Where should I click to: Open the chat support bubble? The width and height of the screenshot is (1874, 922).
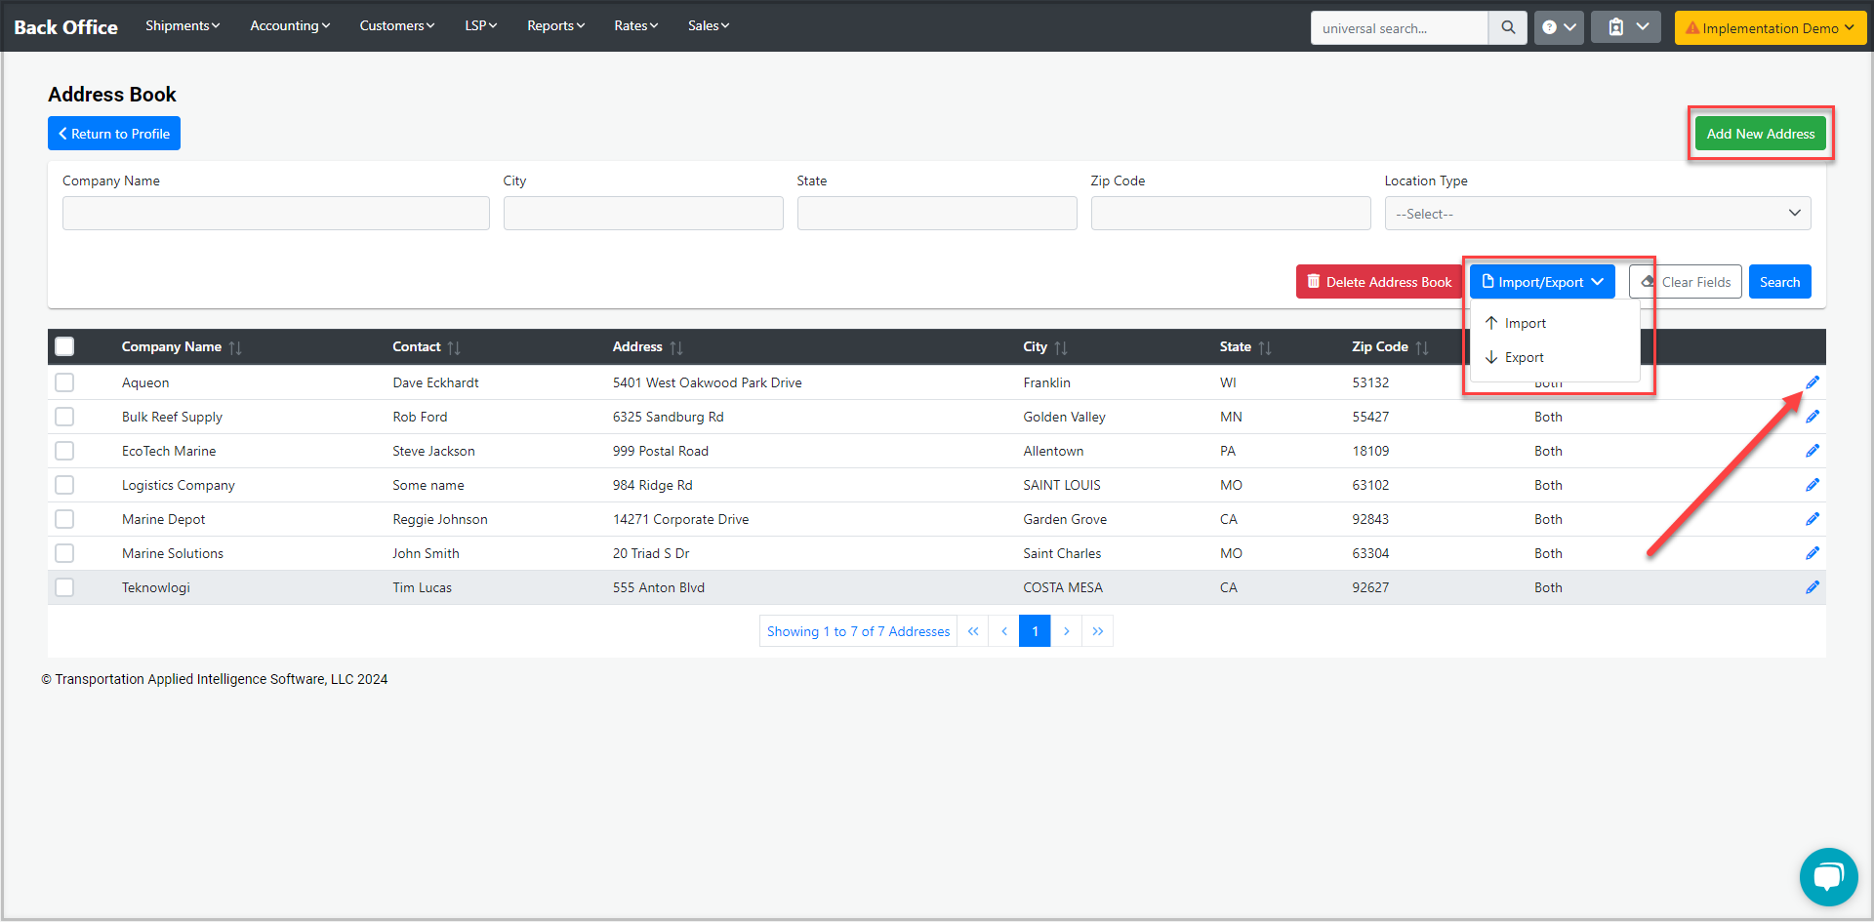tap(1828, 876)
